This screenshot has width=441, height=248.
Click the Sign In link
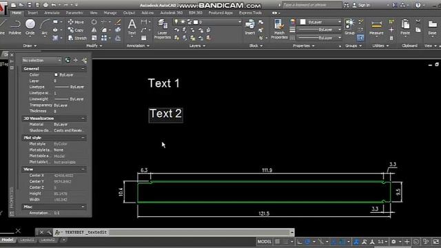(x=364, y=5)
